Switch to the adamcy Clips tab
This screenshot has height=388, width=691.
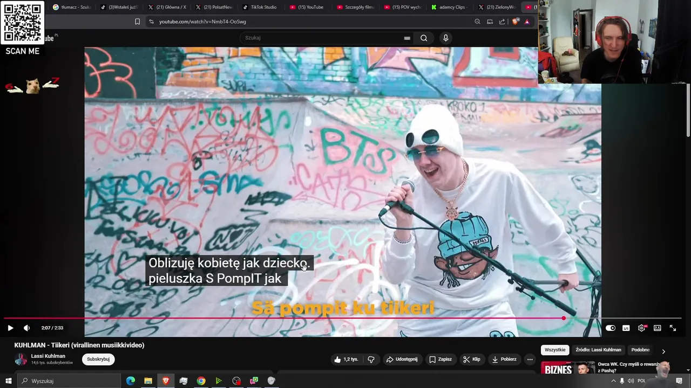[449, 7]
